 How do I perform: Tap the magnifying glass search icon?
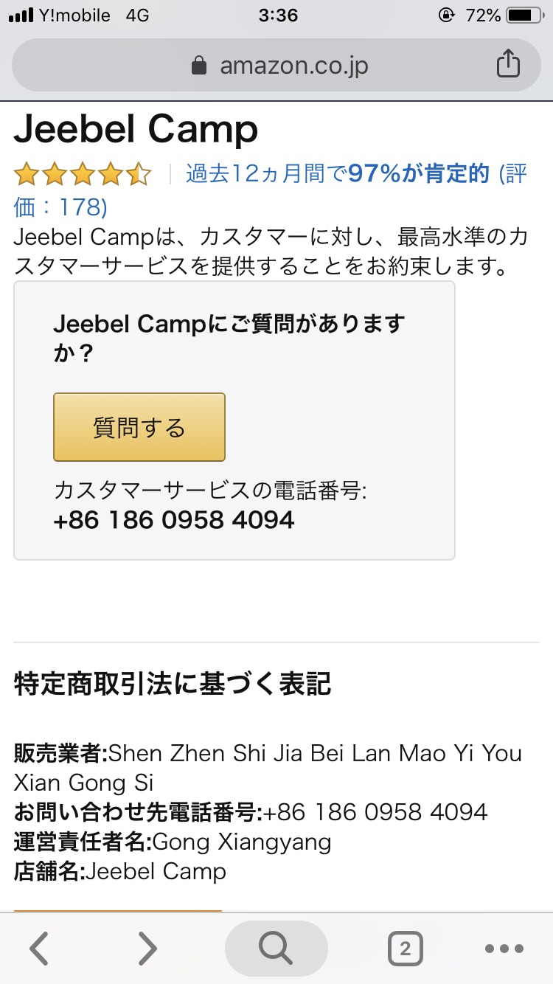click(x=276, y=949)
